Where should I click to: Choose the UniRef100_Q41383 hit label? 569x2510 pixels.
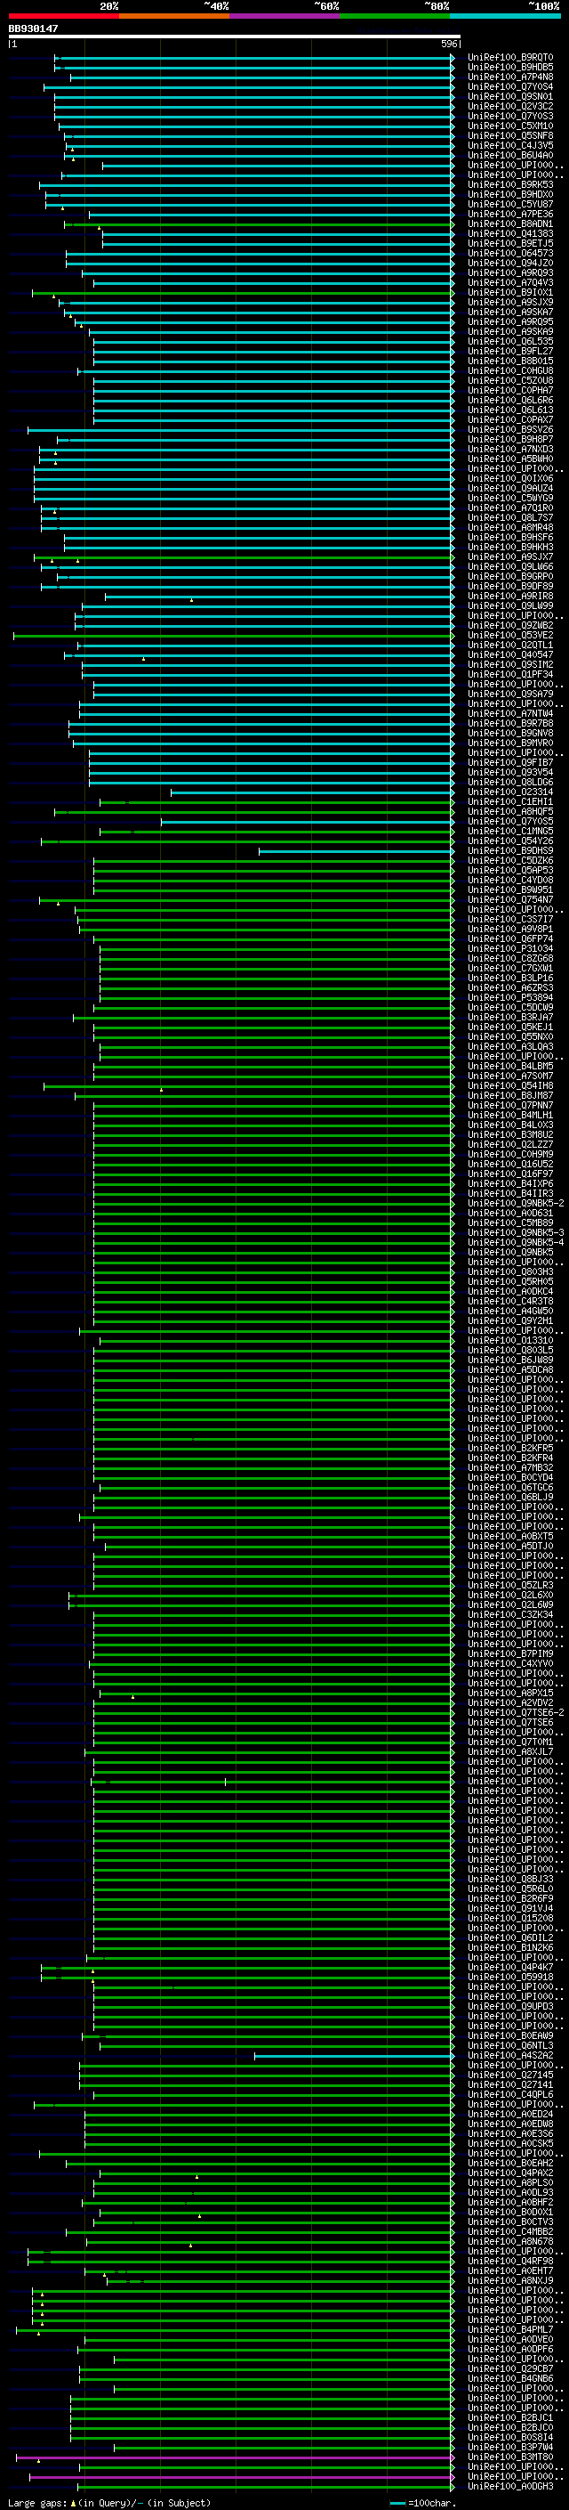pyautogui.click(x=509, y=234)
